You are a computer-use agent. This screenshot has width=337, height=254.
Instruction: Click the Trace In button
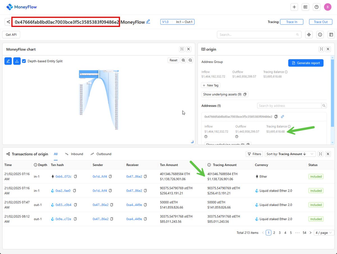[292, 22]
